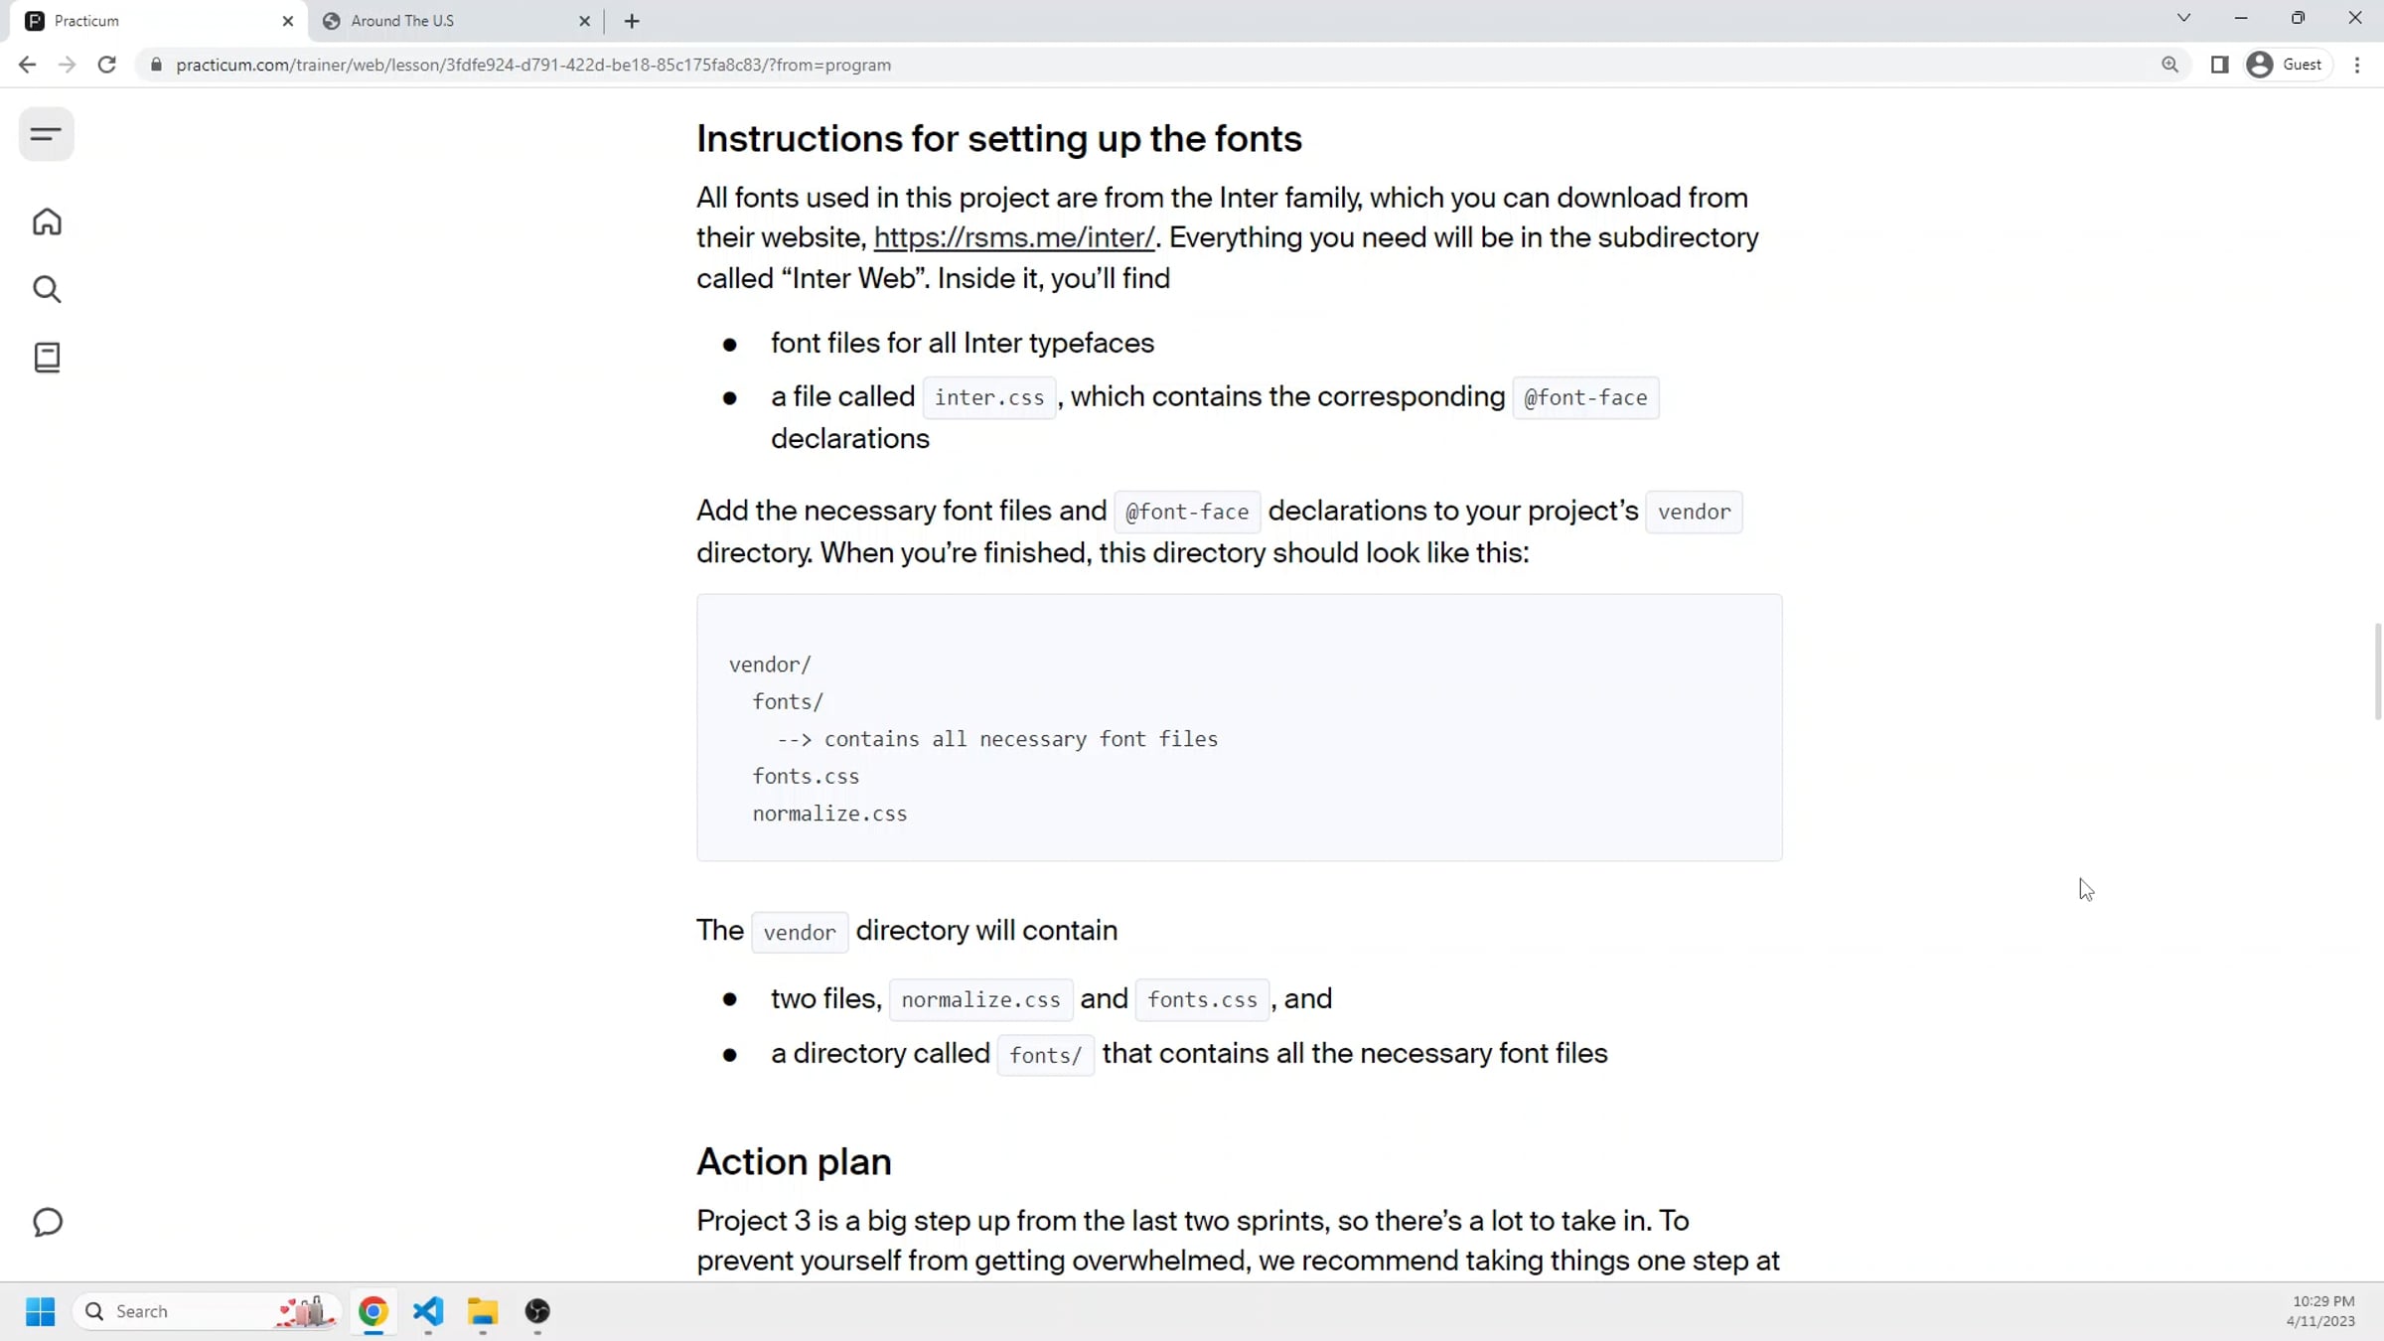The width and height of the screenshot is (2384, 1341).
Task: Open the notebook icon in sidebar
Action: 47,358
